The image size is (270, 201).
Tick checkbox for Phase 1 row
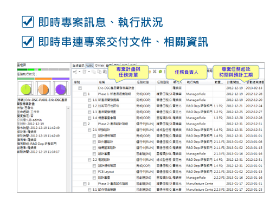click(85, 94)
